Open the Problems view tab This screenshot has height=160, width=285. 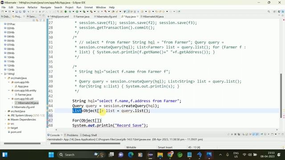(x=71, y=135)
